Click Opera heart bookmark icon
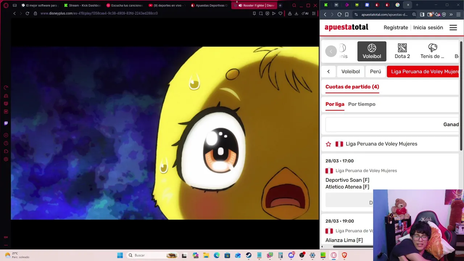Viewport: 464px width, 261px height. pyautogui.click(x=280, y=13)
